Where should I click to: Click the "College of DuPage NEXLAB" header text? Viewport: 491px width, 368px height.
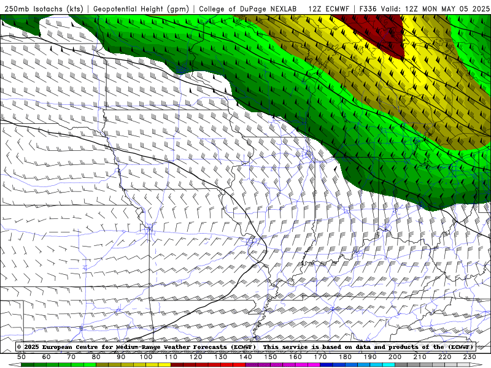click(x=248, y=9)
